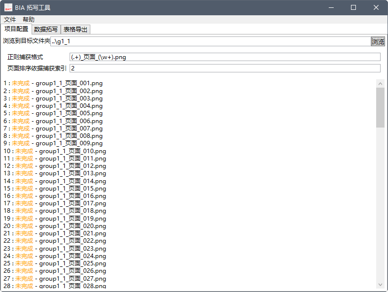Screen dimensions: 388x292
Task: Open the 帮助 menu
Action: (29, 20)
